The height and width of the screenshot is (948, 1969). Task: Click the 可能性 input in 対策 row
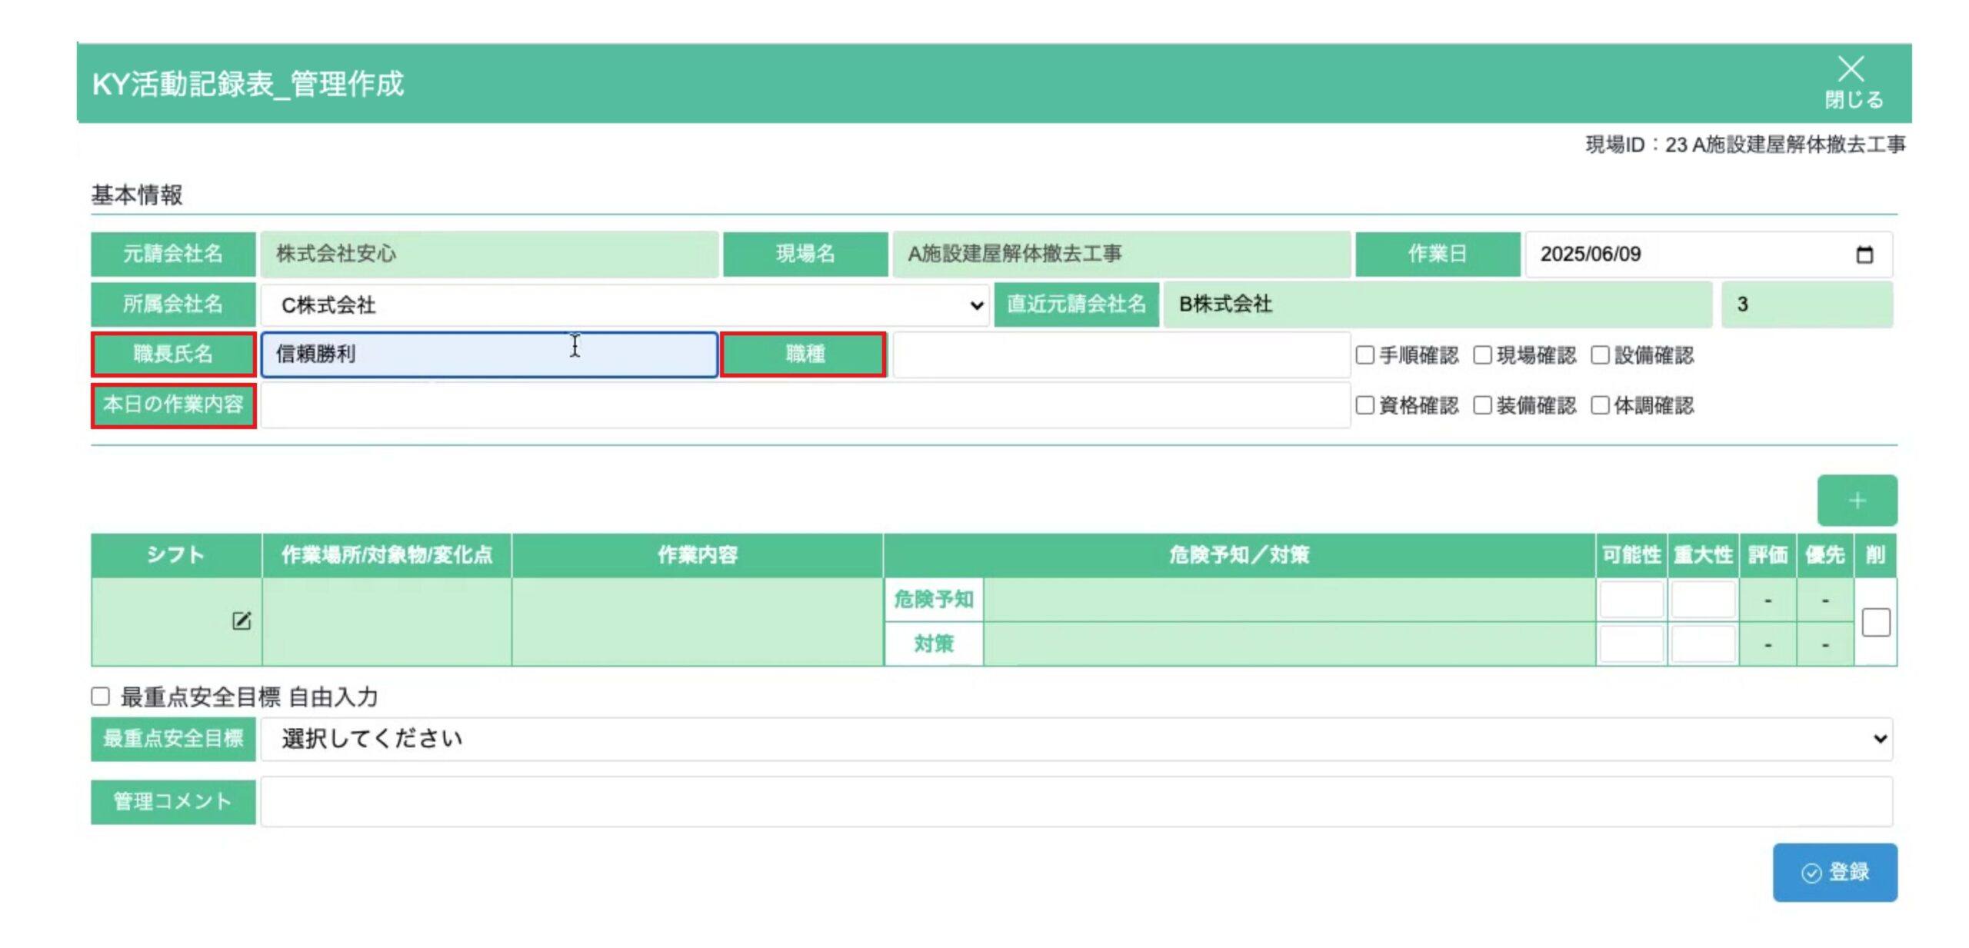(x=1631, y=644)
